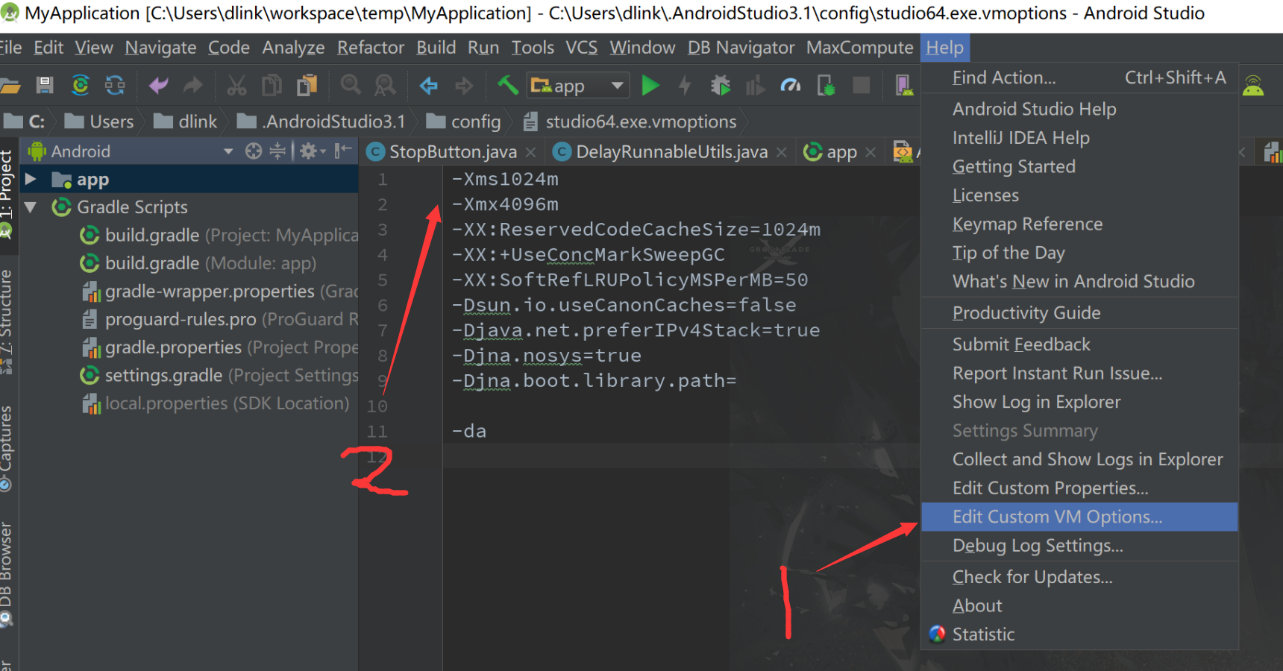Select Edit Custom VM Options in Help menu
This screenshot has height=671, width=1283.
point(1079,517)
